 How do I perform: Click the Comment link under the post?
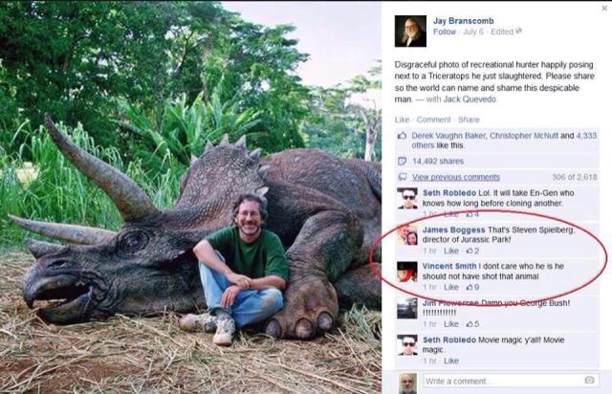click(433, 120)
